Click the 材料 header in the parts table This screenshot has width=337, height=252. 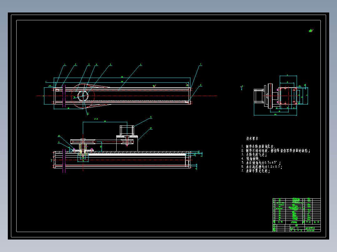pos(308,222)
